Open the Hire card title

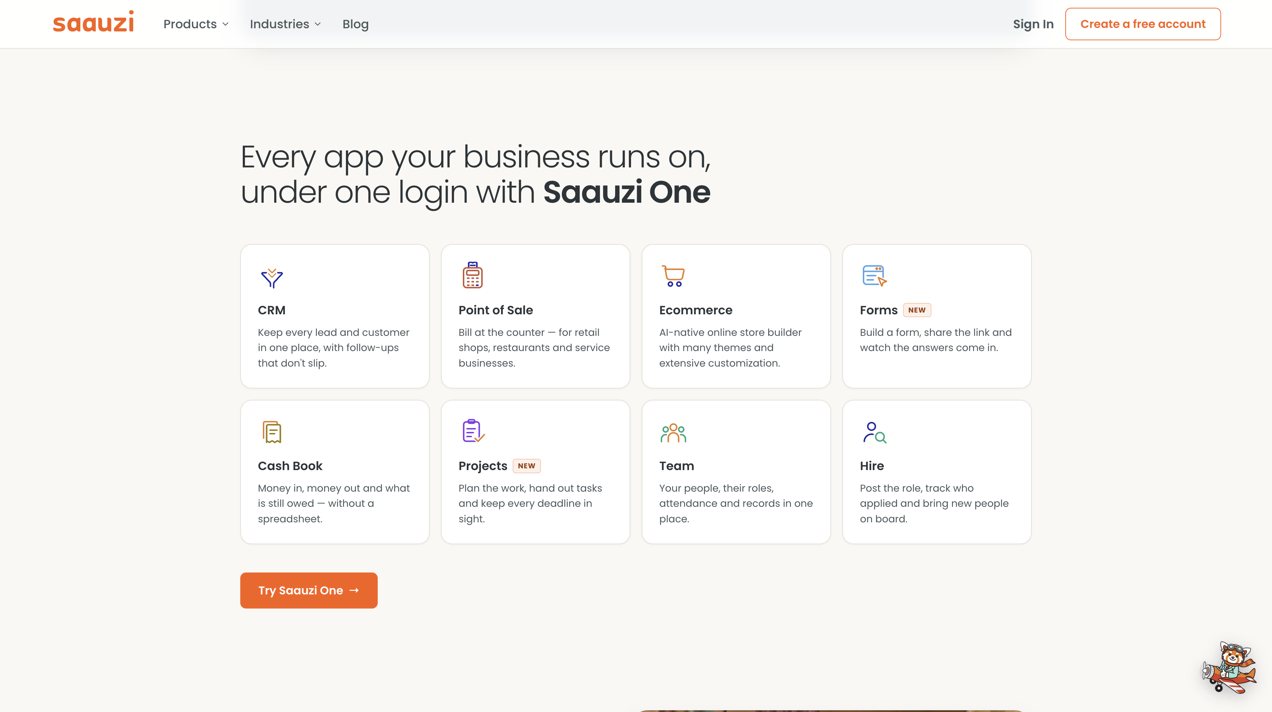872,466
